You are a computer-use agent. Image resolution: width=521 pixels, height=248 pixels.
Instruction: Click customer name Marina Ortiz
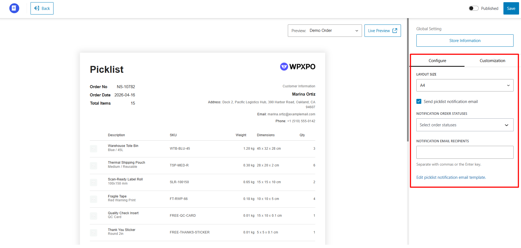click(x=303, y=94)
